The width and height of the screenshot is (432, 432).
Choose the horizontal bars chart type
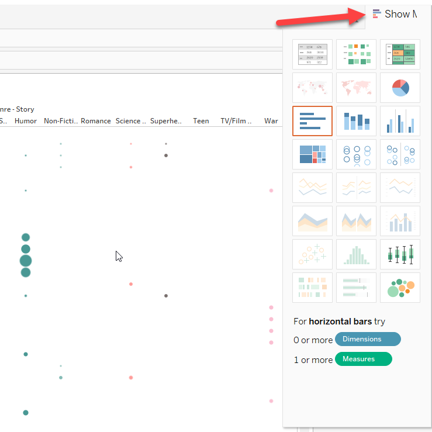click(312, 121)
